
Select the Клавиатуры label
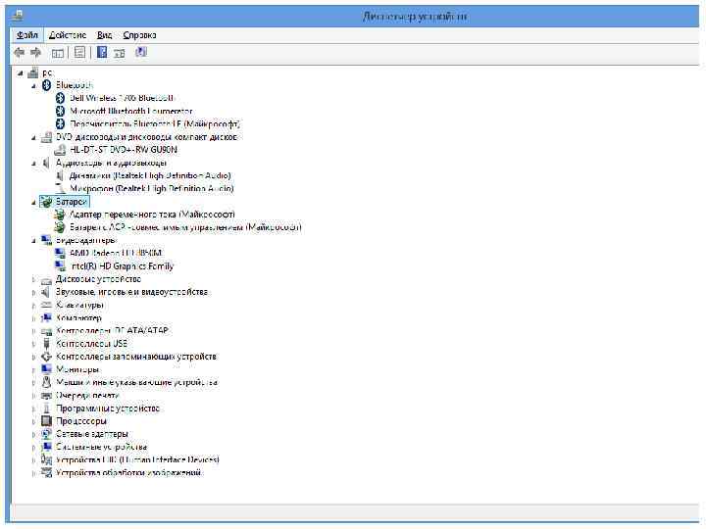click(79, 306)
